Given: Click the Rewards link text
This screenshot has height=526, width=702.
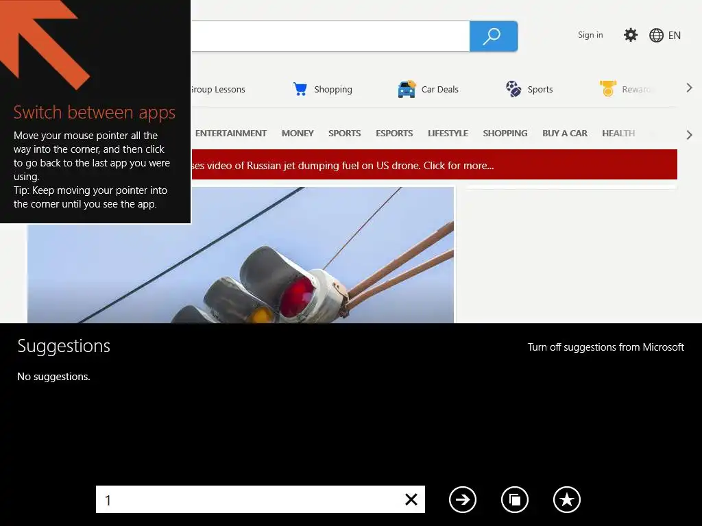Looking at the screenshot, I should [636, 90].
